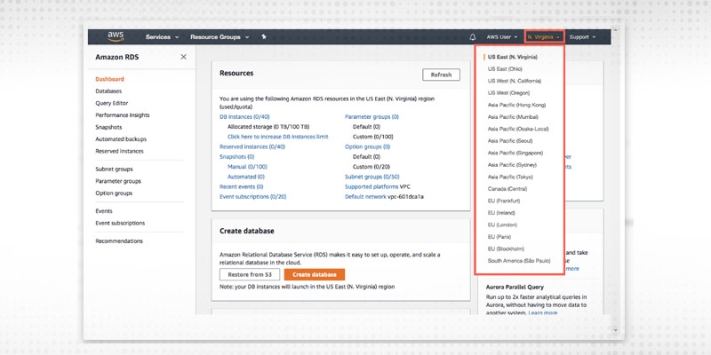Go to Events in the sidebar
This screenshot has width=711, height=355.
click(x=104, y=211)
